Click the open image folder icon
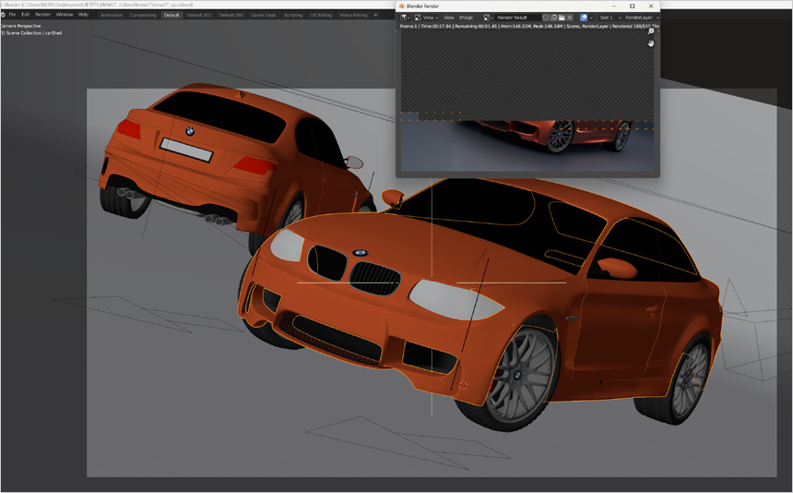This screenshot has width=793, height=493. [561, 18]
